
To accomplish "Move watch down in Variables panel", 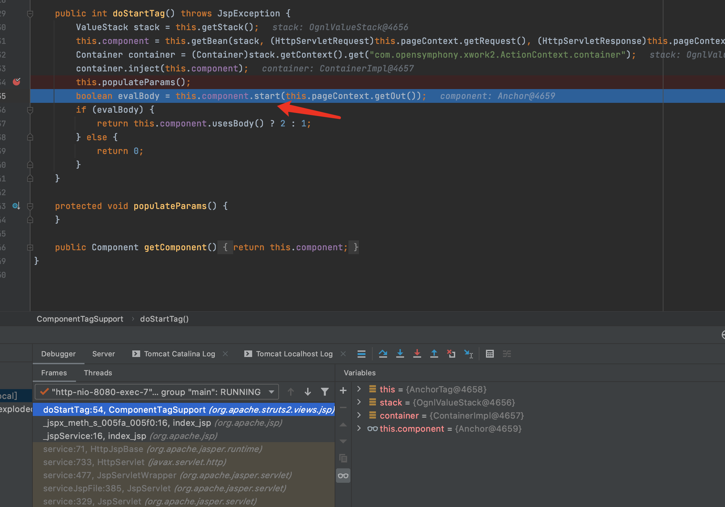I will click(343, 441).
